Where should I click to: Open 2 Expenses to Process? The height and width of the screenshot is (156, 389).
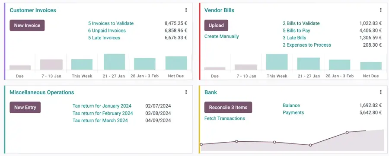pos(307,45)
